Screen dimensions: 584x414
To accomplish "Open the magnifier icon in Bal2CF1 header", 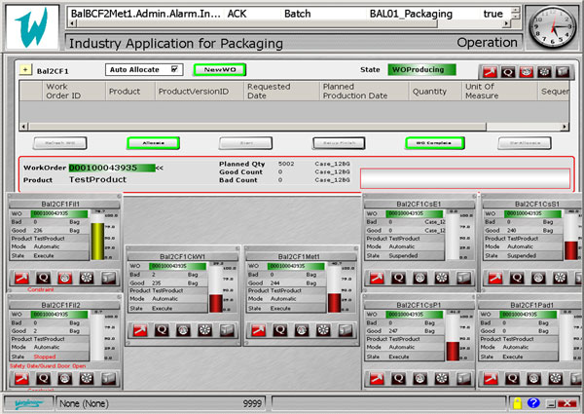I will 510,71.
